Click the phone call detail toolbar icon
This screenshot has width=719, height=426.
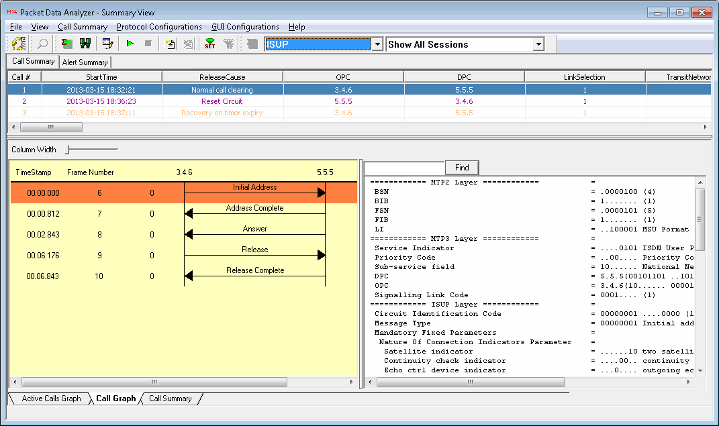click(18, 44)
